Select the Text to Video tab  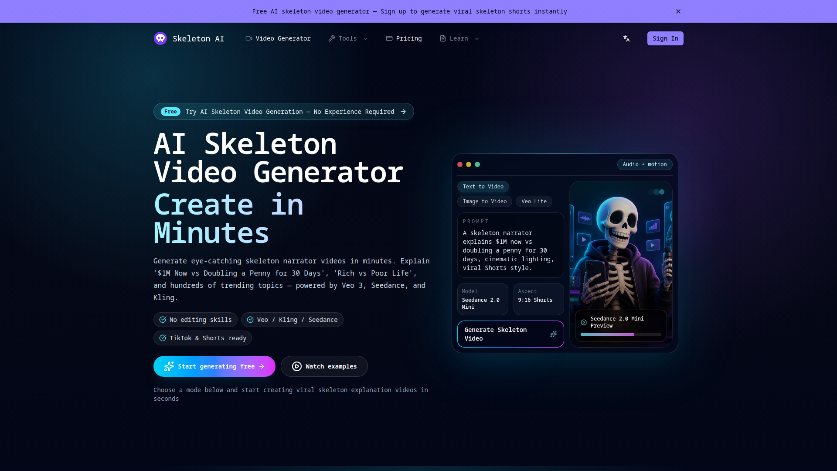pos(483,187)
